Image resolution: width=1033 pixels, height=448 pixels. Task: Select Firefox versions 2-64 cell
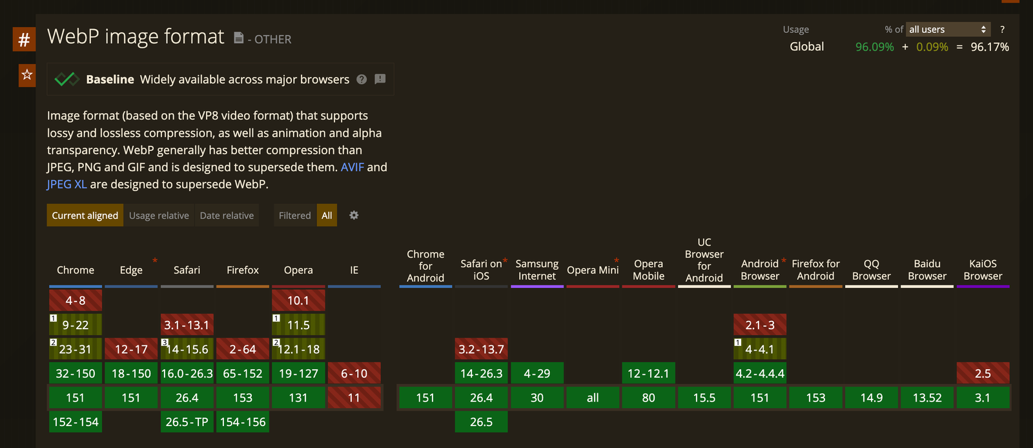coord(243,349)
